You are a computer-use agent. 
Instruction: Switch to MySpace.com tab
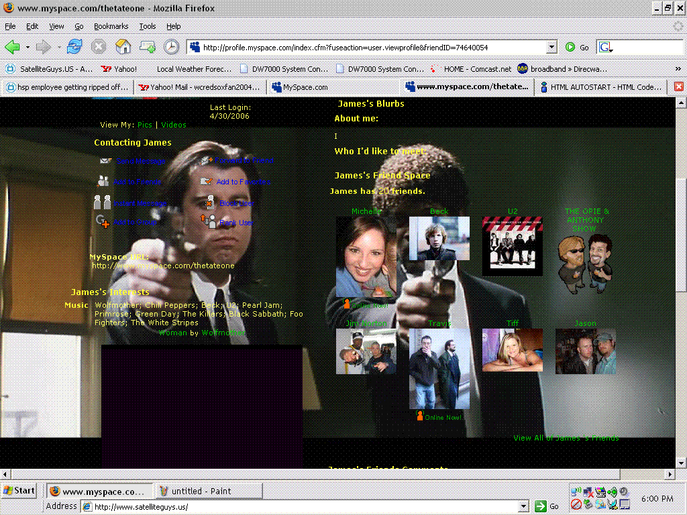pos(332,87)
